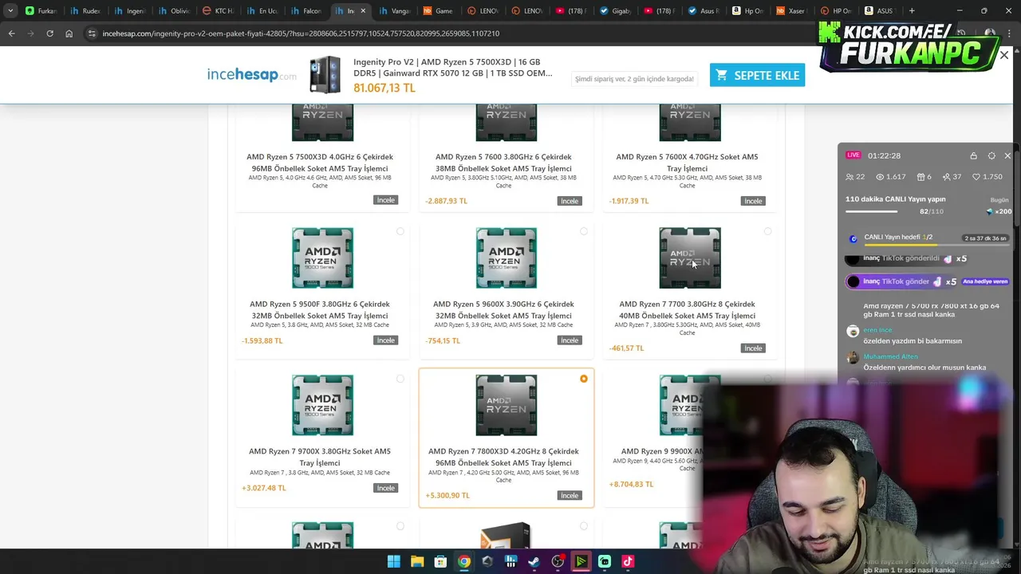The image size is (1021, 574).
Task: Click the eye views icon showing 1.617
Action: click(x=881, y=177)
